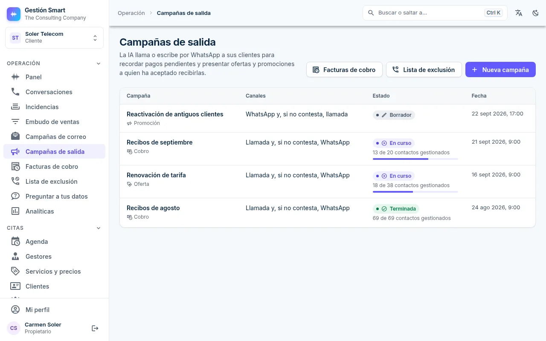Click the Conversaciones phone icon

15,92
